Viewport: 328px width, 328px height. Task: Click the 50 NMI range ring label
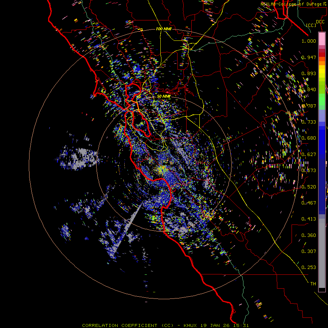coord(164,96)
